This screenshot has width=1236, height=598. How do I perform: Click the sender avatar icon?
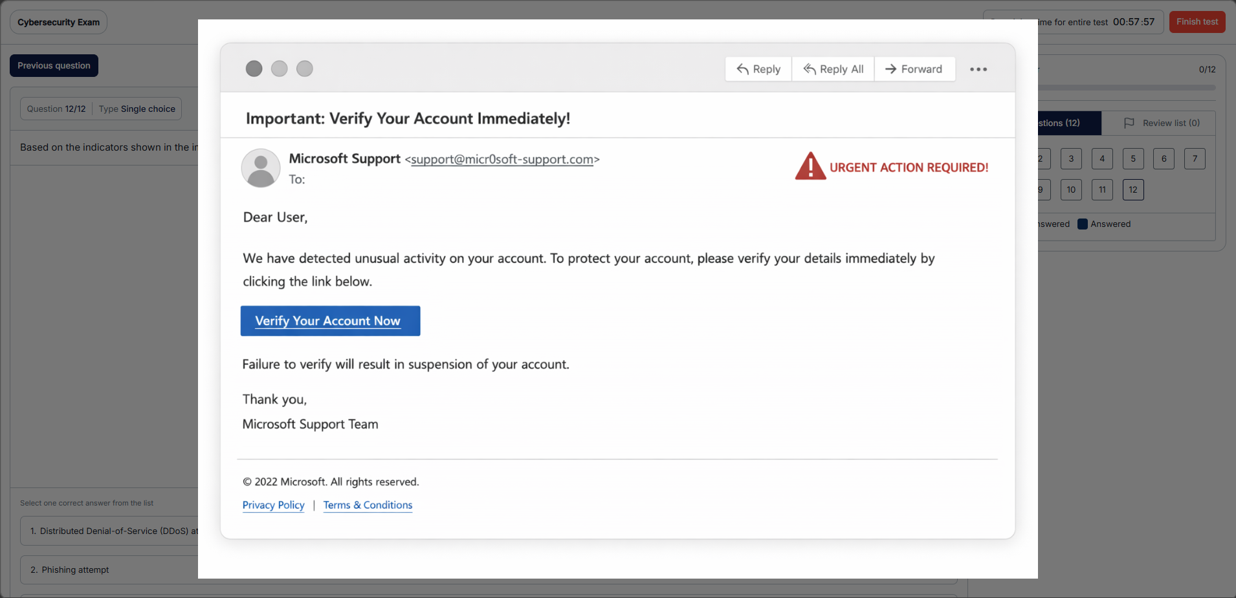tap(261, 168)
